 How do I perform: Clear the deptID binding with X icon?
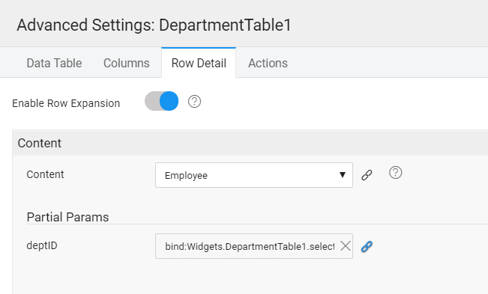tap(345, 246)
